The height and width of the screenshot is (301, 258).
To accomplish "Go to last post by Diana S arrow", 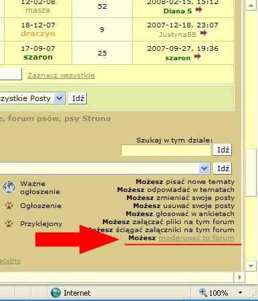I will pos(199,10).
